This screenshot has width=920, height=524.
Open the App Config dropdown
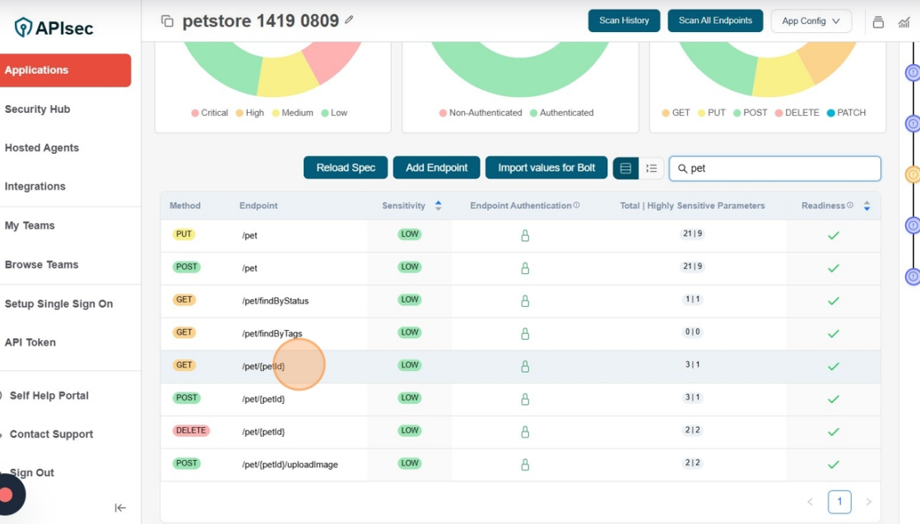811,21
